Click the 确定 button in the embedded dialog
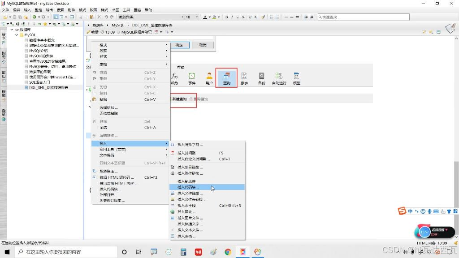The image size is (459, 258). point(179,45)
